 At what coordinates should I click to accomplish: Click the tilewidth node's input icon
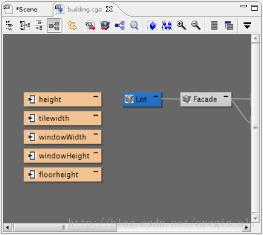32,118
